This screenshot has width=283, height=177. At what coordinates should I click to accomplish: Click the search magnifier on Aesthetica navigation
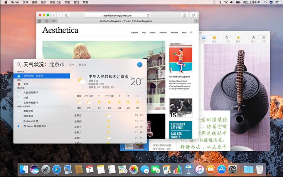pyautogui.click(x=191, y=33)
